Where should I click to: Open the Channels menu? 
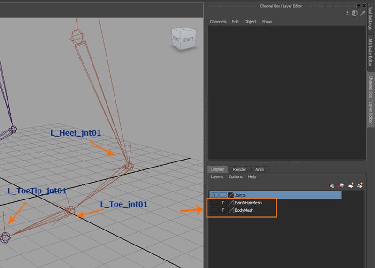[218, 22]
